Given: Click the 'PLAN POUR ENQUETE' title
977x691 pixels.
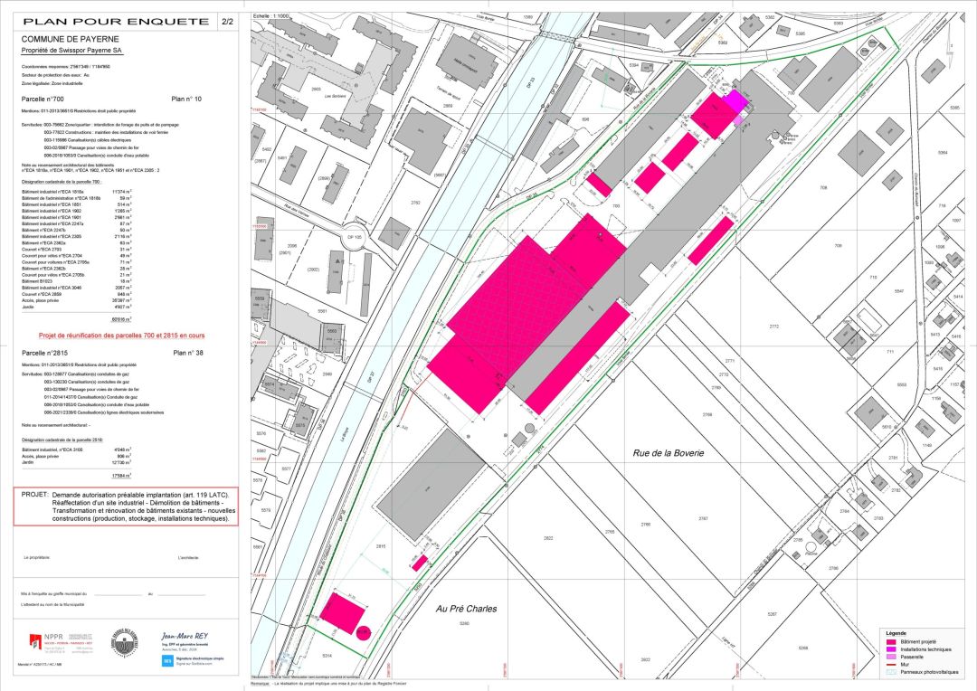Looking at the screenshot, I should tap(116, 21).
